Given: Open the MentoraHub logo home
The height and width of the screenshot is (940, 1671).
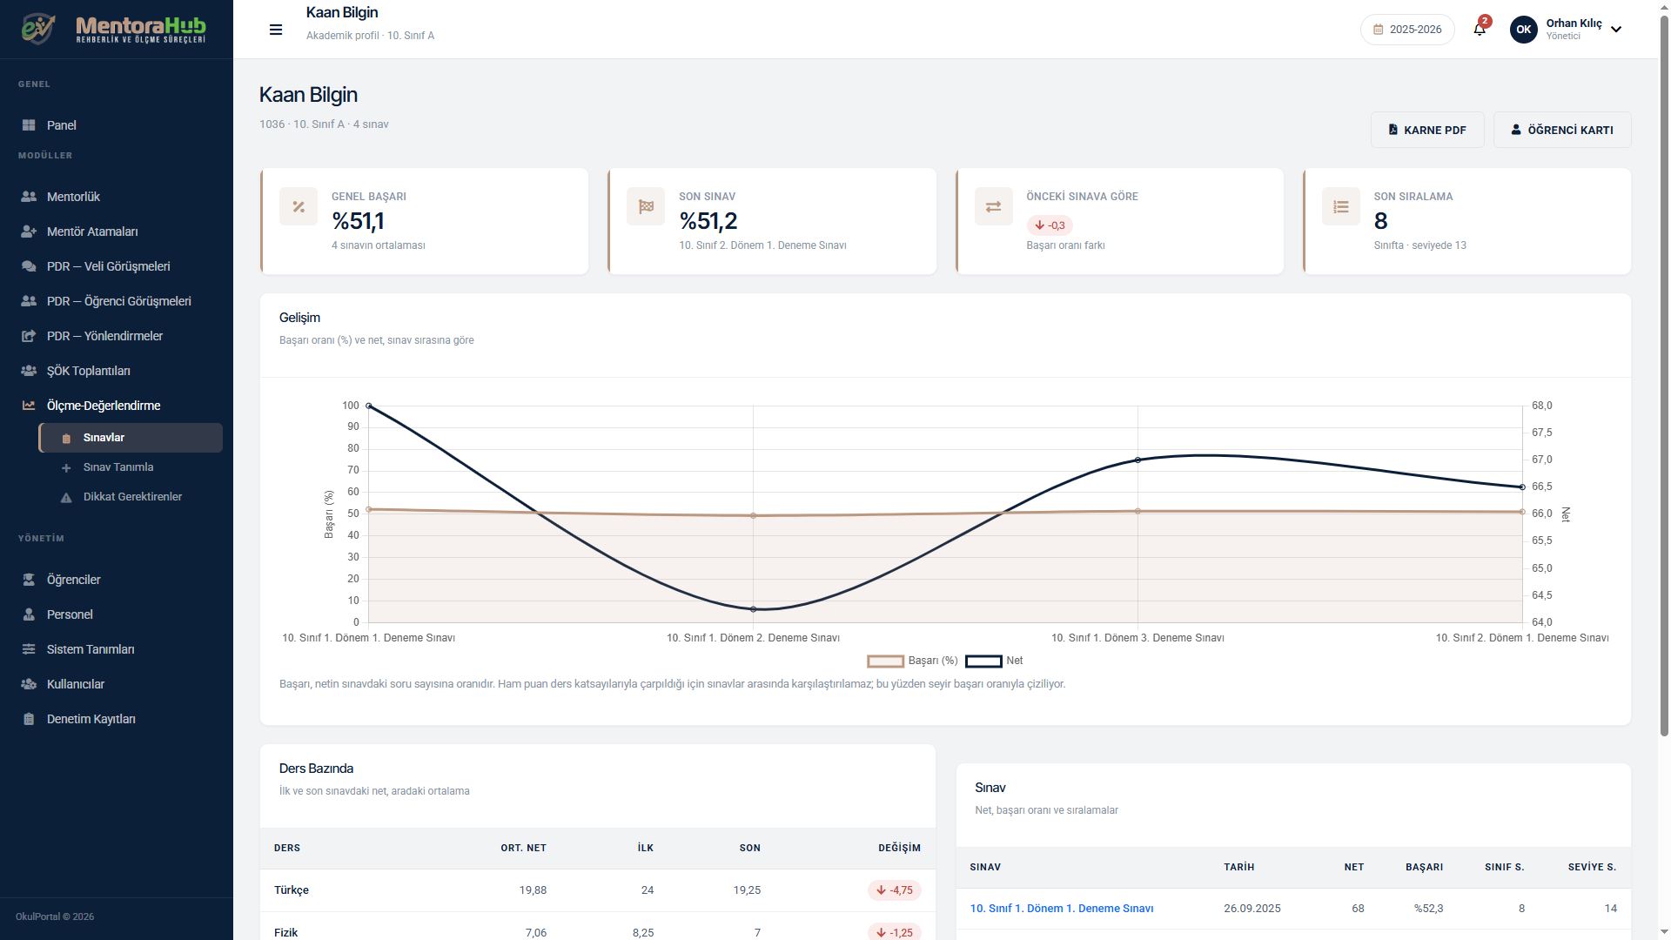Looking at the screenshot, I should pos(114,29).
